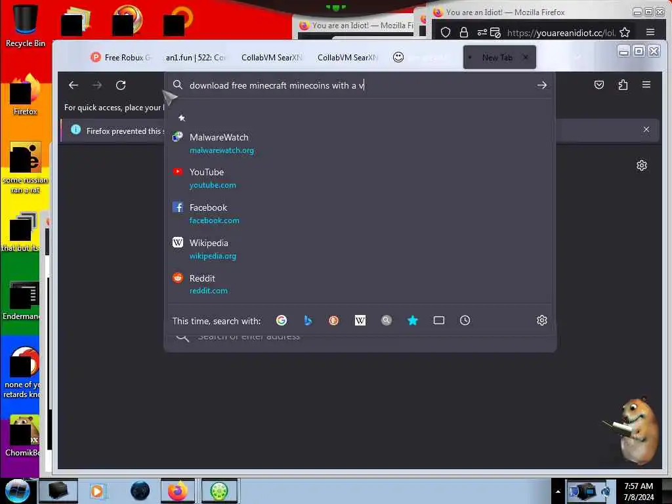672x504 pixels.
Task: Search this time with Google
Action: point(282,320)
